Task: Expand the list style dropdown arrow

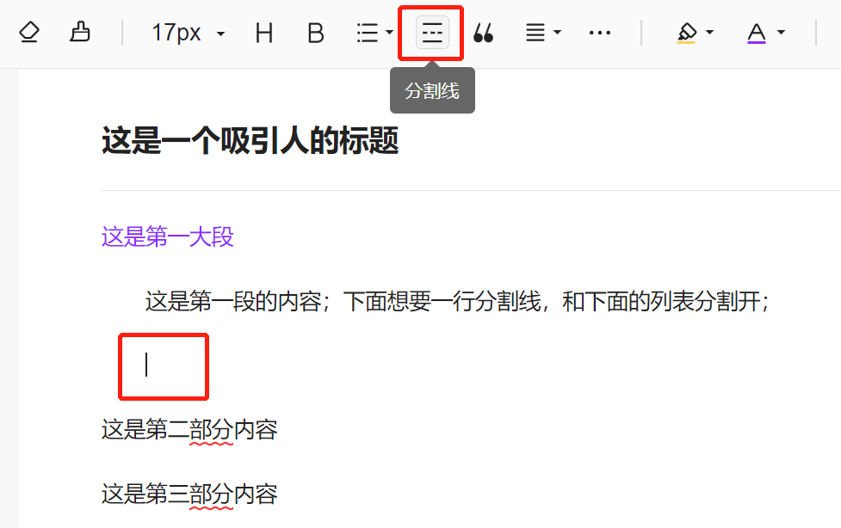Action: tap(389, 32)
